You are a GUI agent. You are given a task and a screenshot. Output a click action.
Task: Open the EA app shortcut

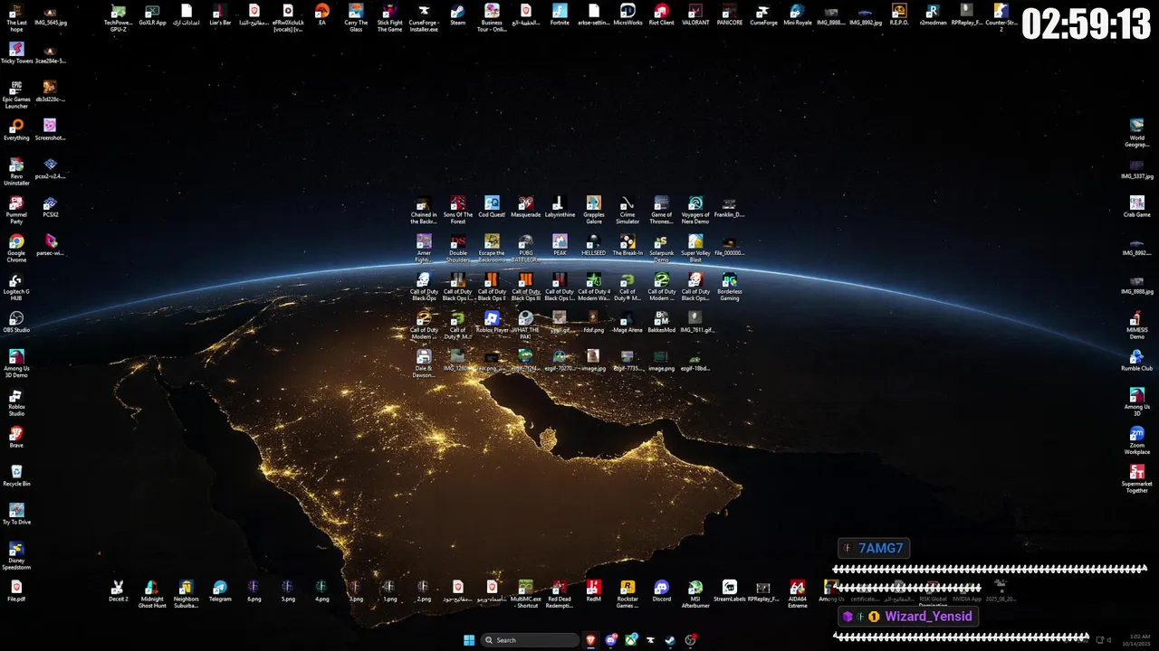pos(321,14)
